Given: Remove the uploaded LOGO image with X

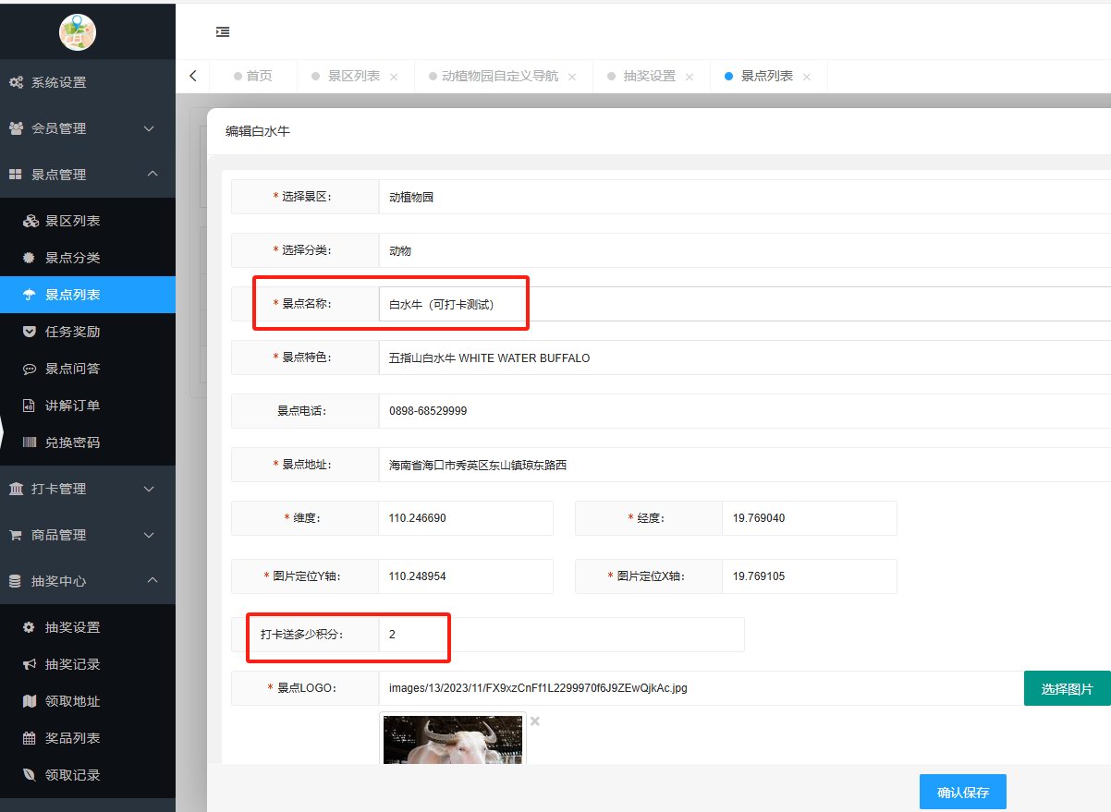Looking at the screenshot, I should pos(535,721).
